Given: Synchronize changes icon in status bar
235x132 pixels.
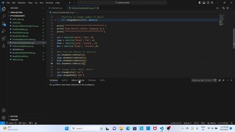Looking at the screenshot, I should click(x=15, y=123).
